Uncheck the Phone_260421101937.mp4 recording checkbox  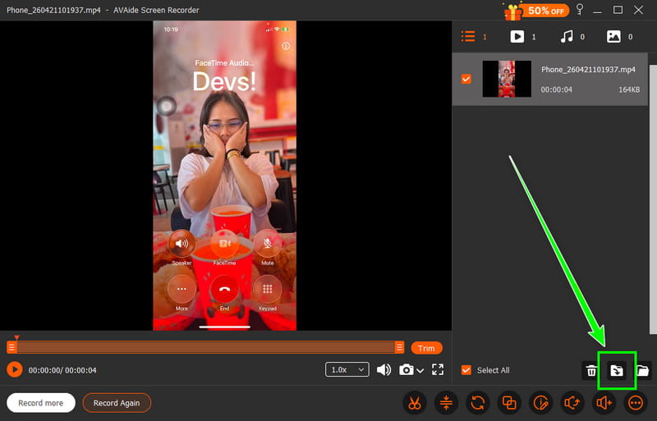pos(466,79)
